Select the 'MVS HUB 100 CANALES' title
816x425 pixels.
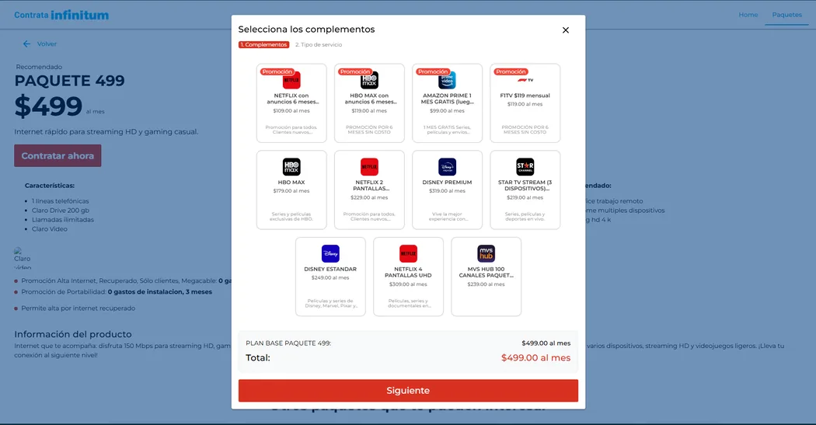point(486,273)
